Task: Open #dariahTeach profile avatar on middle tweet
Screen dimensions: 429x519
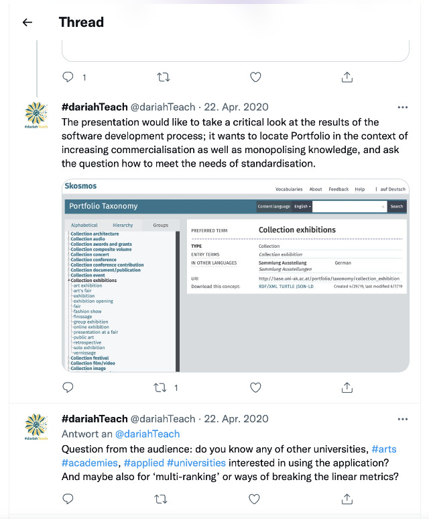Action: coord(36,116)
